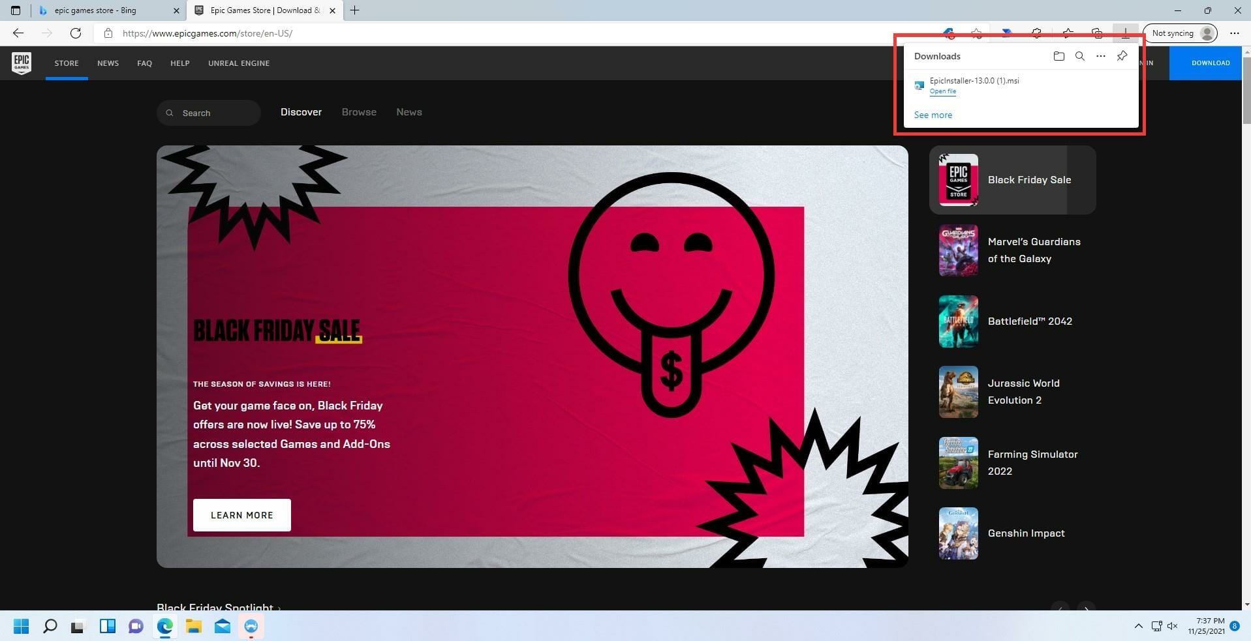1251x641 pixels.
Task: Pin the Downloads panel
Action: pyautogui.click(x=1122, y=56)
